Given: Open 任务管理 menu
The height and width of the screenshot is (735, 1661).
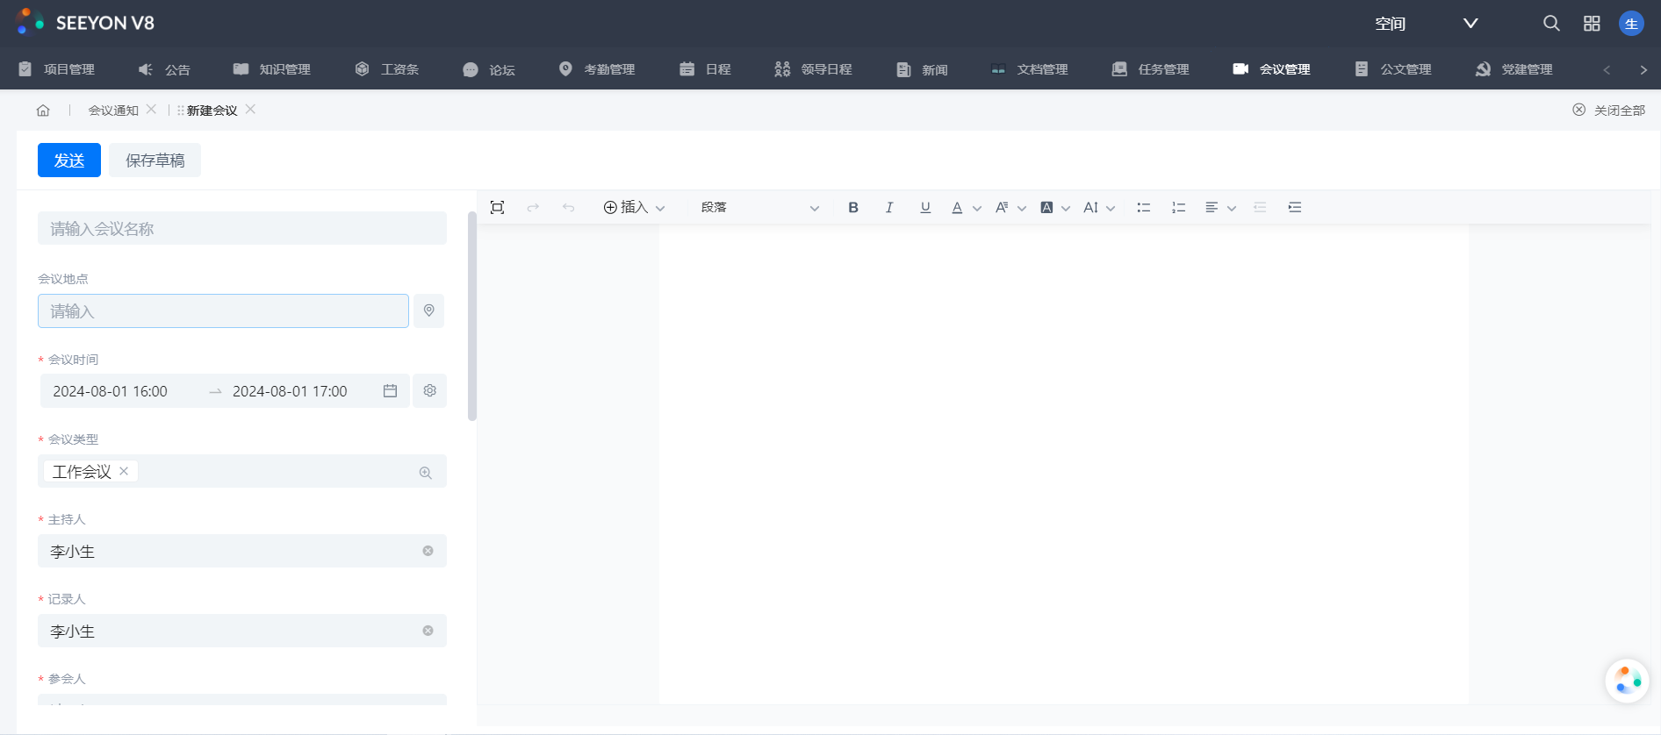Looking at the screenshot, I should click(1151, 69).
